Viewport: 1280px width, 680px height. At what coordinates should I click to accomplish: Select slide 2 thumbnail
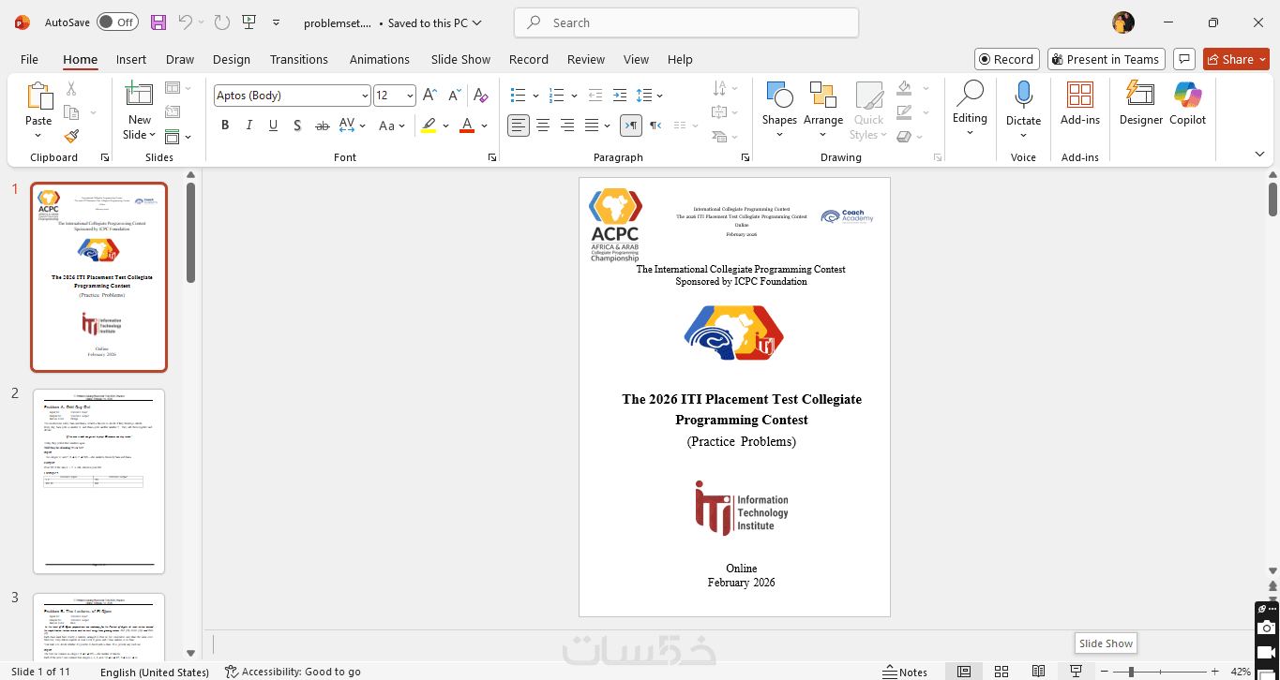98,480
